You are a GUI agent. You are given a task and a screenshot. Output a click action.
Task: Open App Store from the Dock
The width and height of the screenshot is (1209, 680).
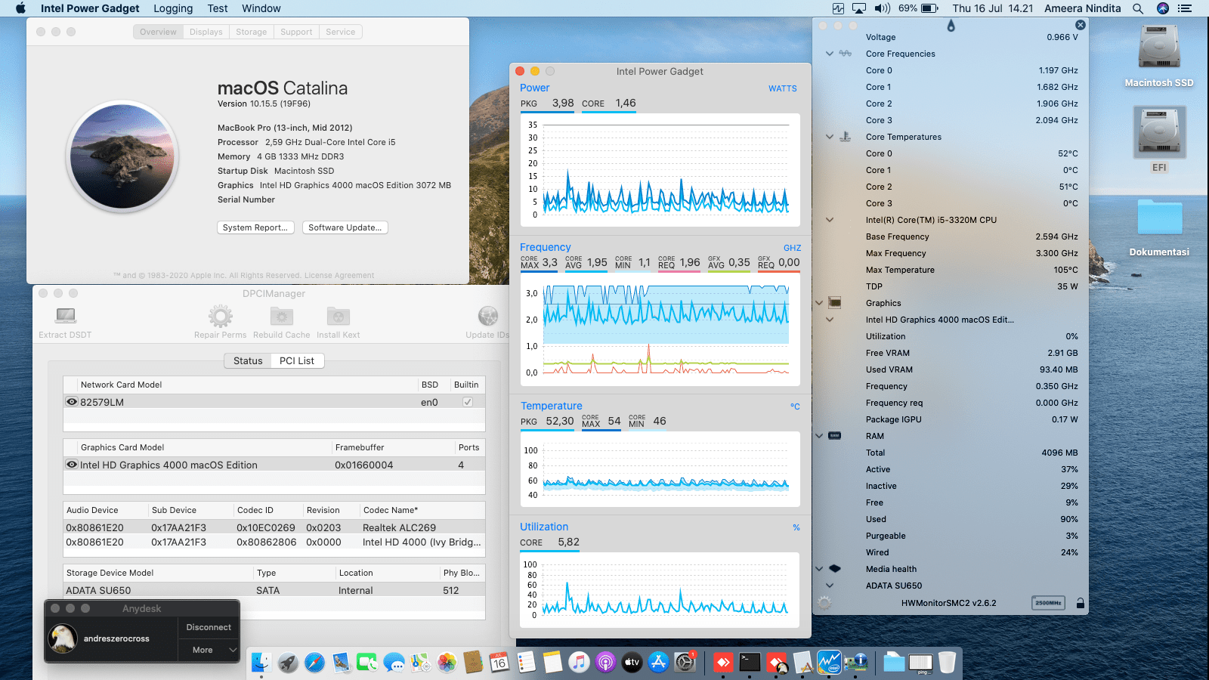coord(658,663)
